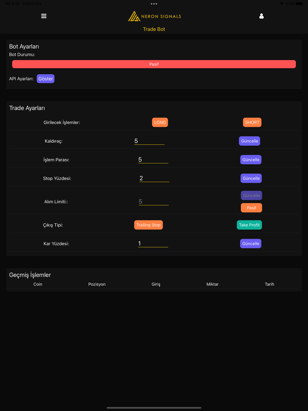Click the Bot Ayarları heading

[24, 47]
